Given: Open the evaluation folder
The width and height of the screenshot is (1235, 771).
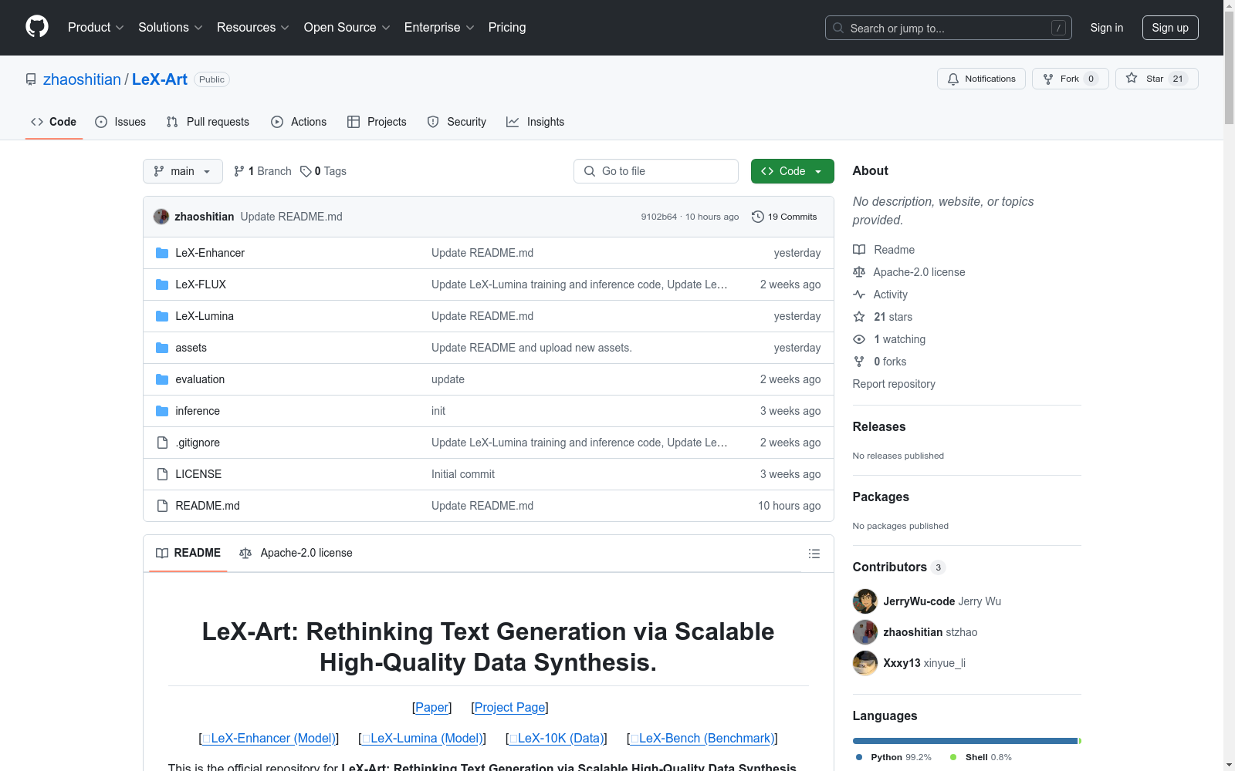Looking at the screenshot, I should 200,379.
